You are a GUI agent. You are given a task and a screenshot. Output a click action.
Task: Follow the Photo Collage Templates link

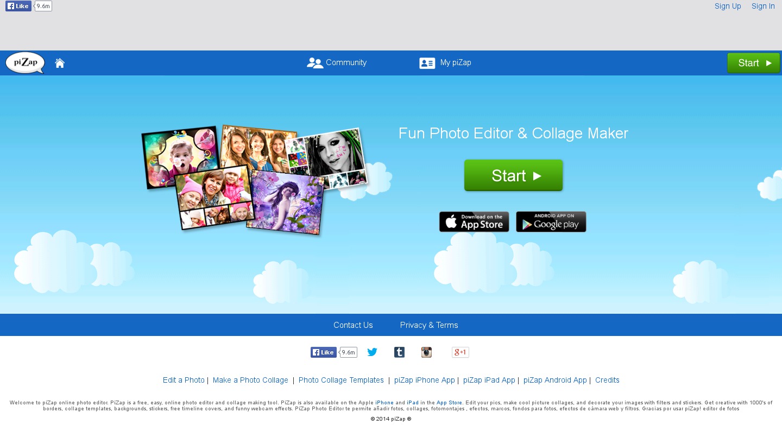[341, 380]
